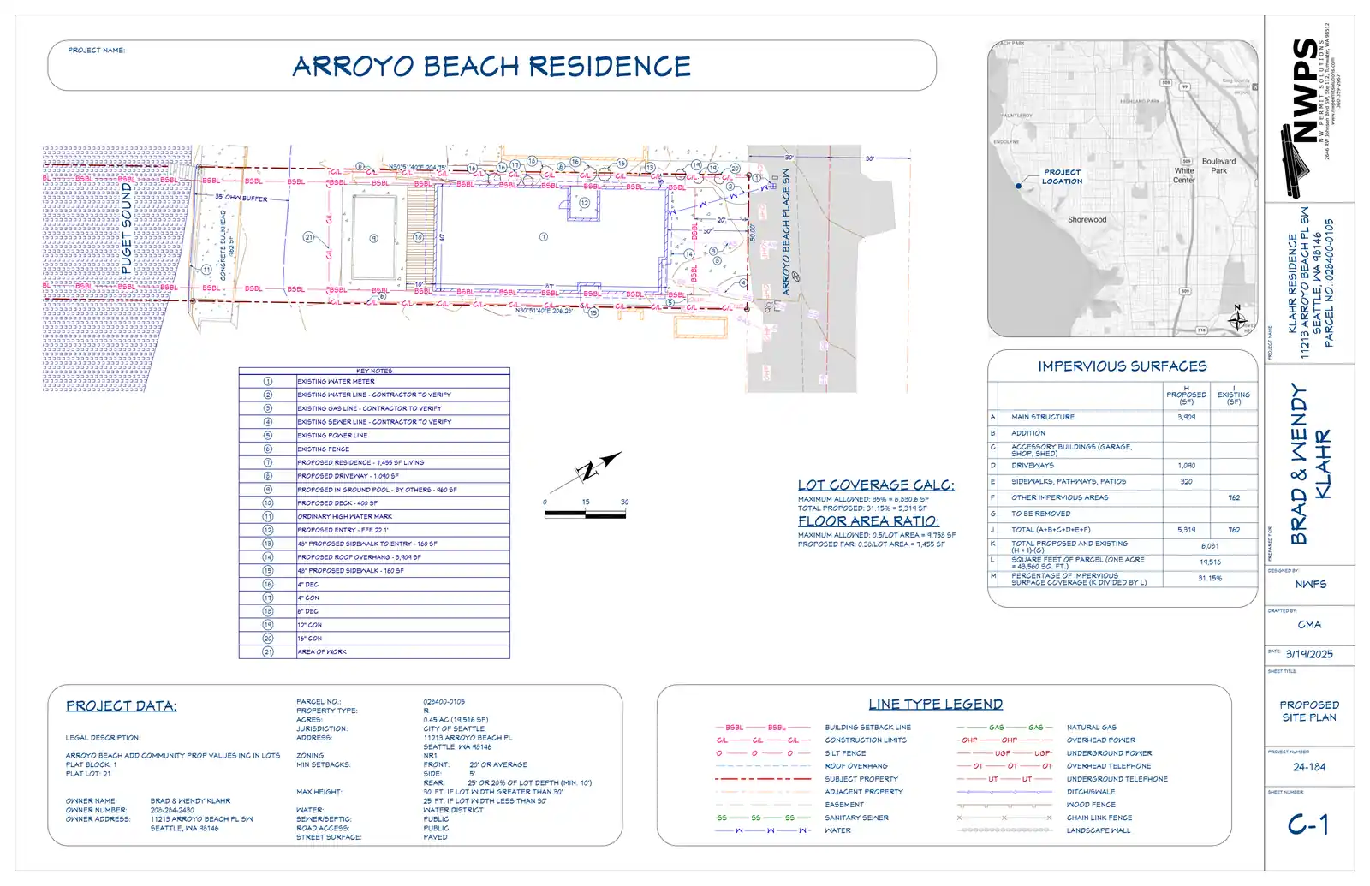Image resolution: width=1370 pixels, height=886 pixels.
Task: Click vertical 'BRAD & WENDY KLAHR' title block text
Action: pyautogui.click(x=1310, y=463)
